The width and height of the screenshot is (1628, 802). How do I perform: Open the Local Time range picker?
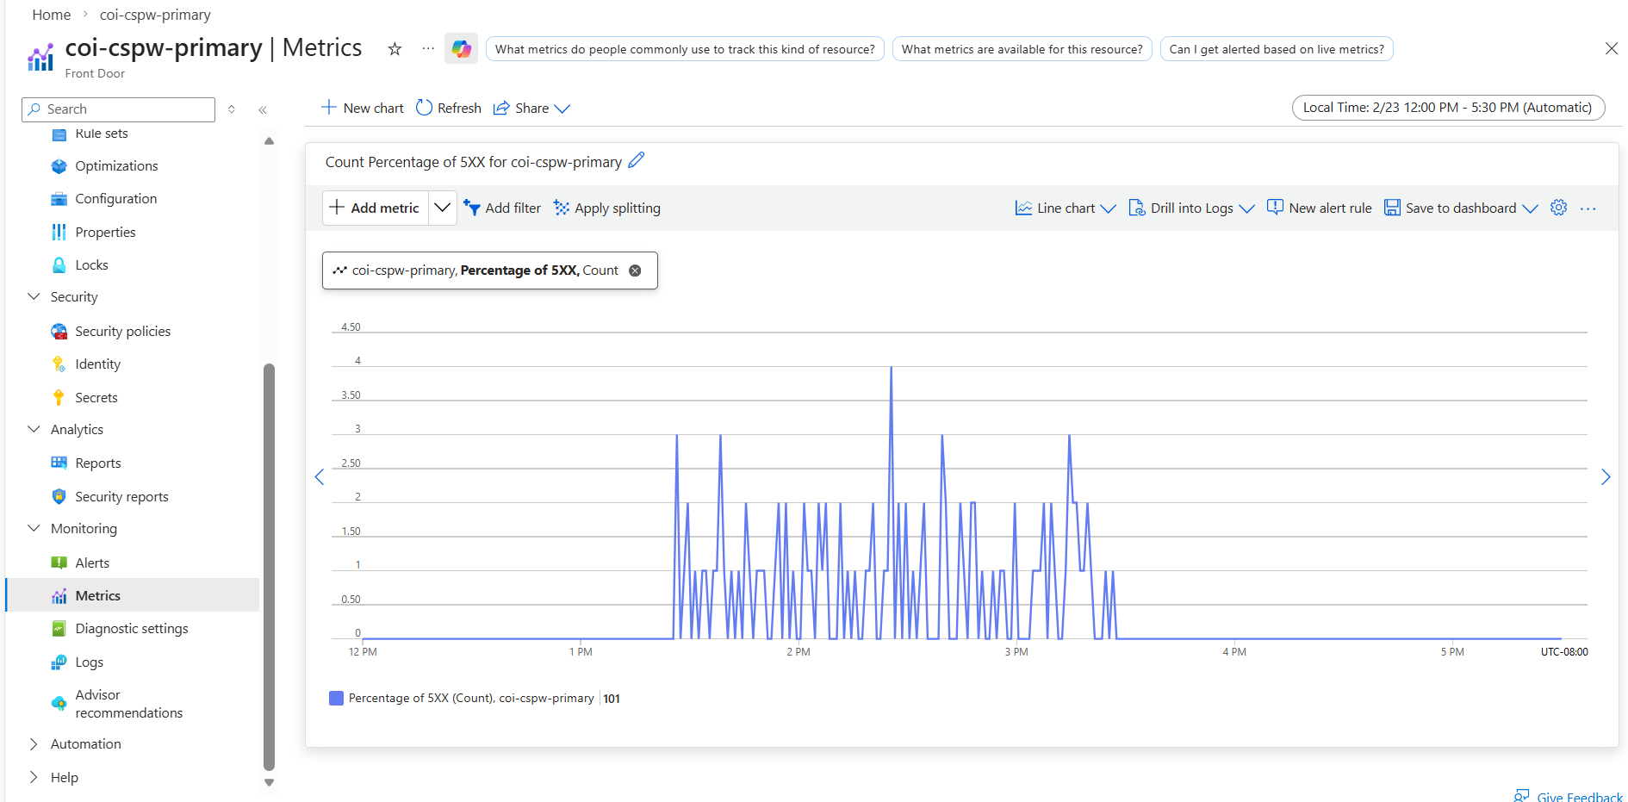point(1448,108)
